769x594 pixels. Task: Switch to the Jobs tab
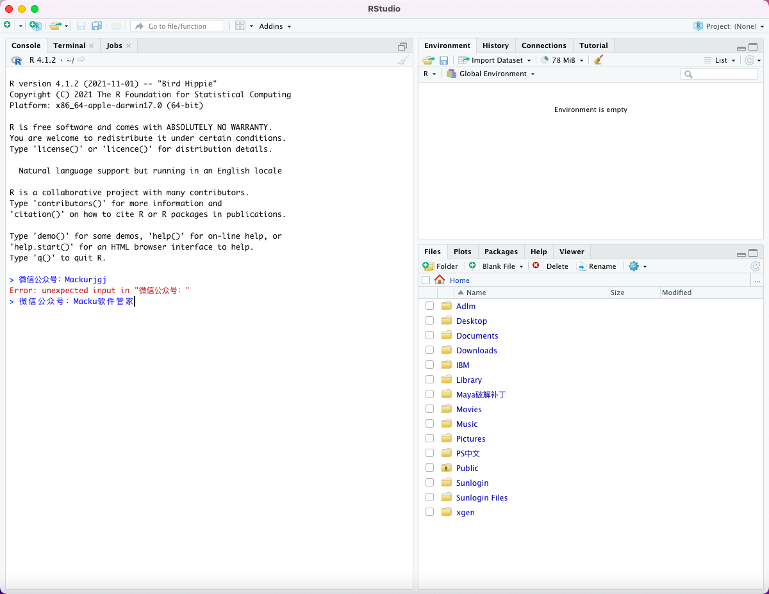[114, 45]
